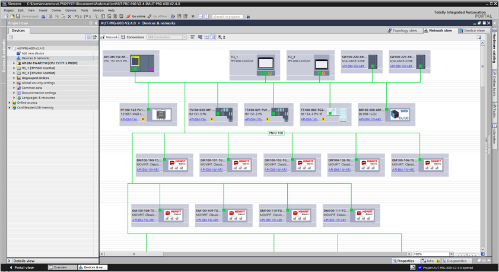Click the zoom slider at bottom right
The height and width of the screenshot is (272, 499).
[467, 254]
